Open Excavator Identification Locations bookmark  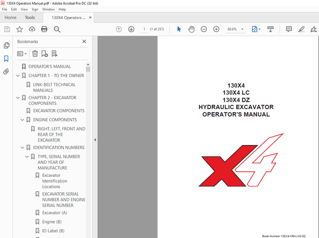pyautogui.click(x=55, y=181)
